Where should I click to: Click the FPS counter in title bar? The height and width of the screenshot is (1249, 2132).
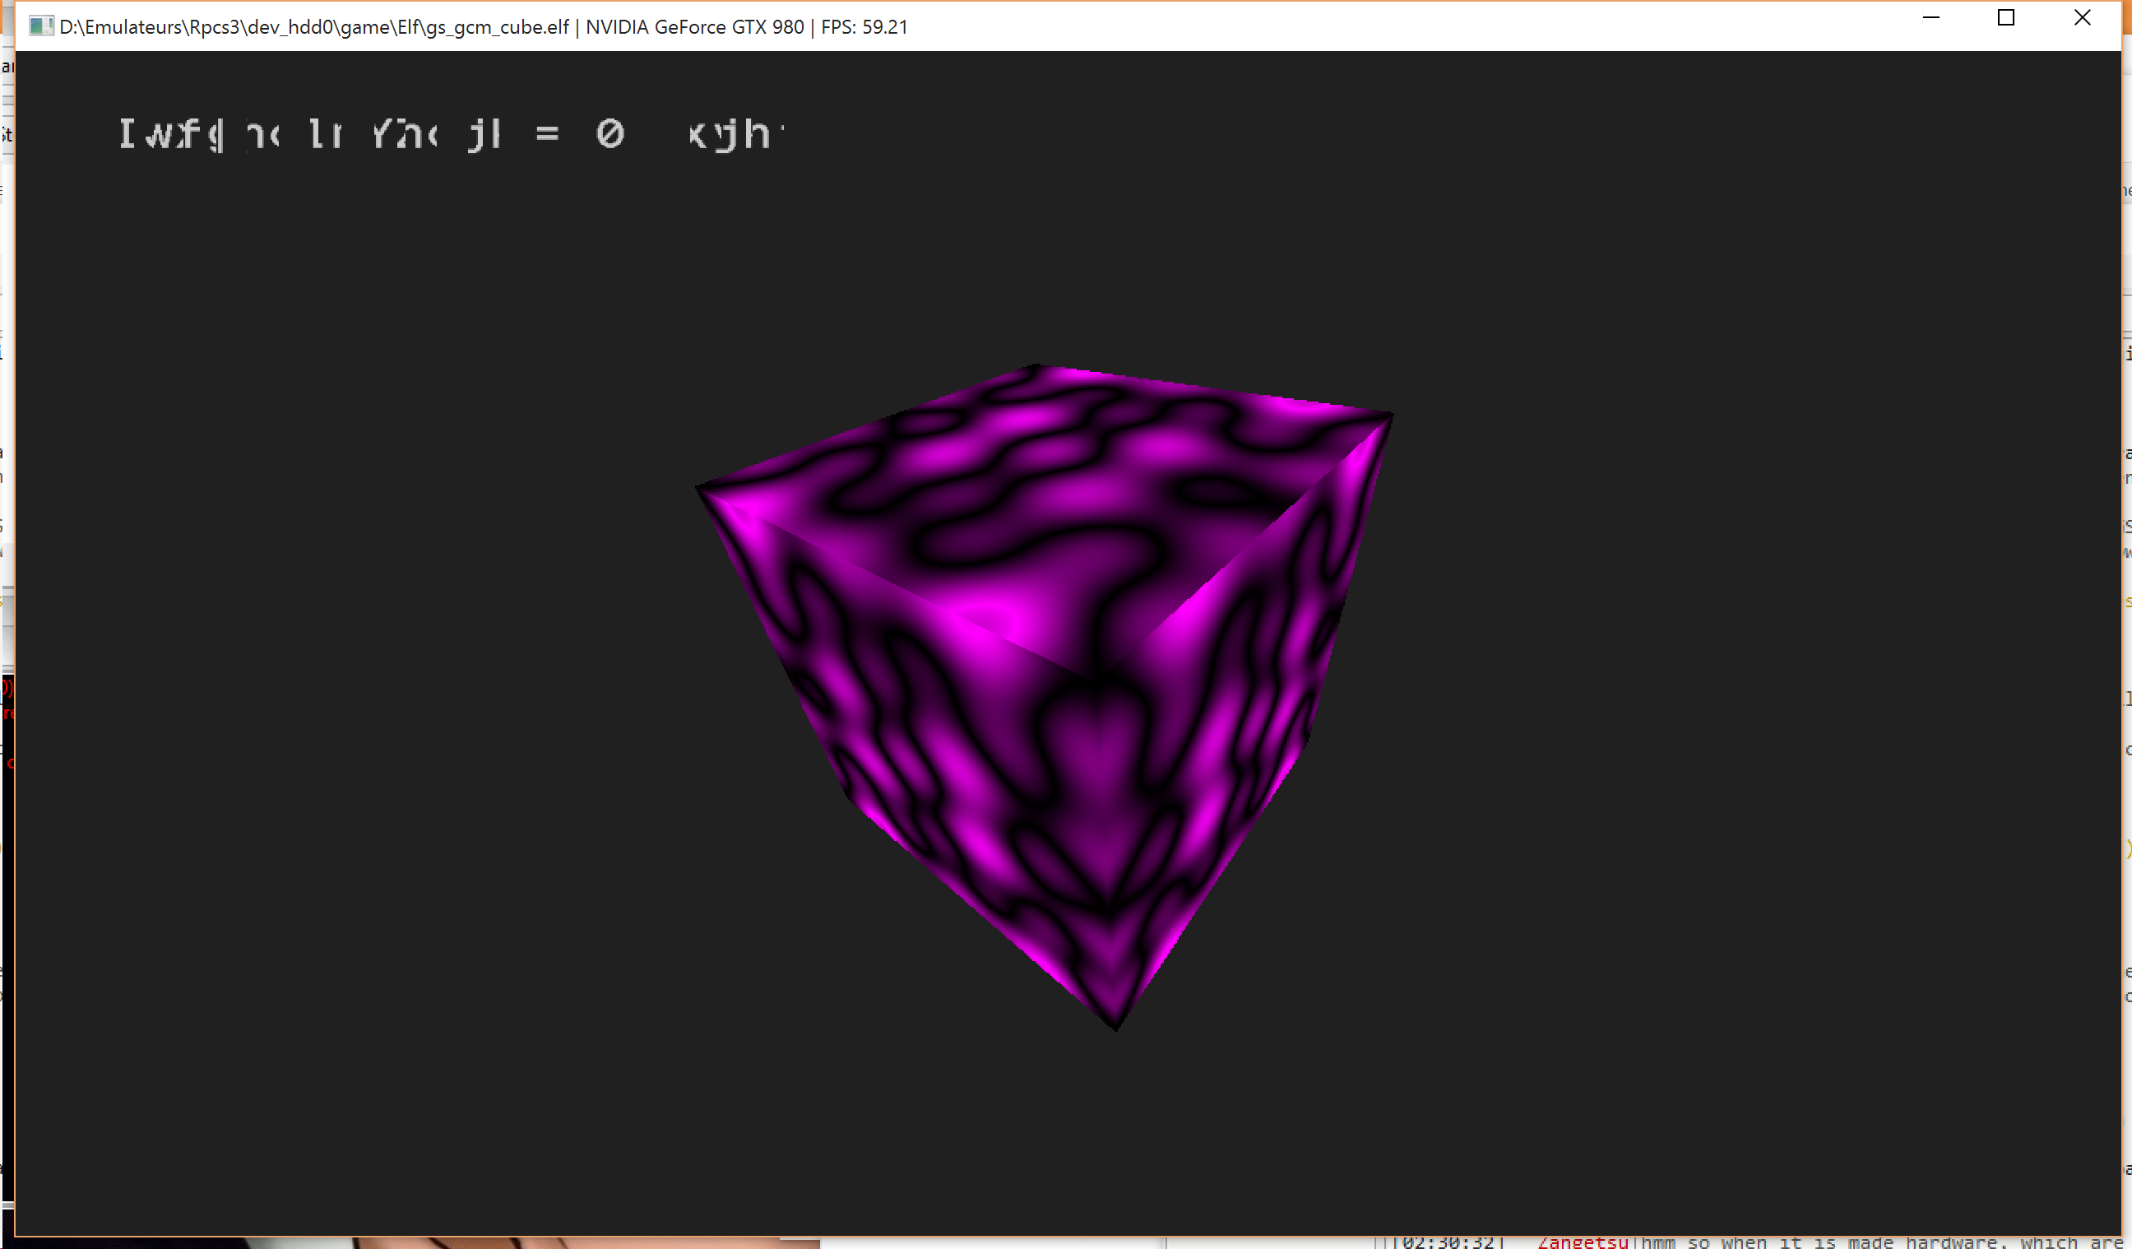[864, 27]
